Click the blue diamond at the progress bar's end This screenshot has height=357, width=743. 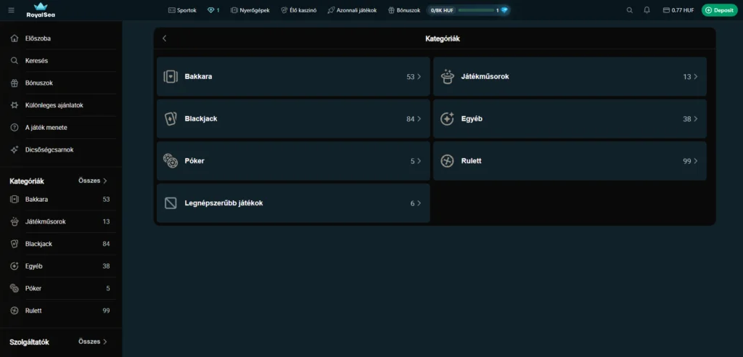504,10
